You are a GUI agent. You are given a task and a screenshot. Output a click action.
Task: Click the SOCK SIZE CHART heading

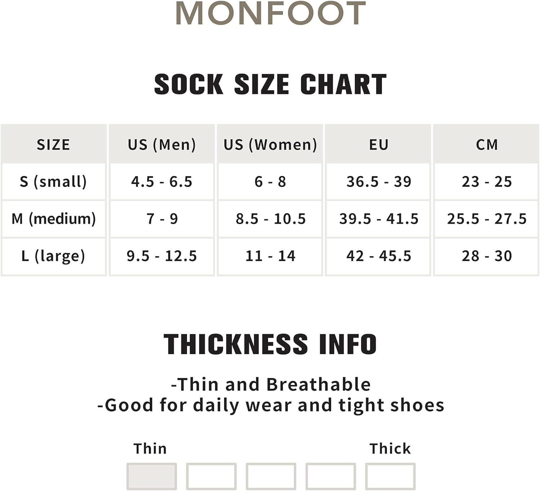(270, 84)
